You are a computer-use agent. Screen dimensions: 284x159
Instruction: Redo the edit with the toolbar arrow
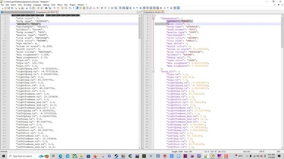pyautogui.click(x=42, y=8)
